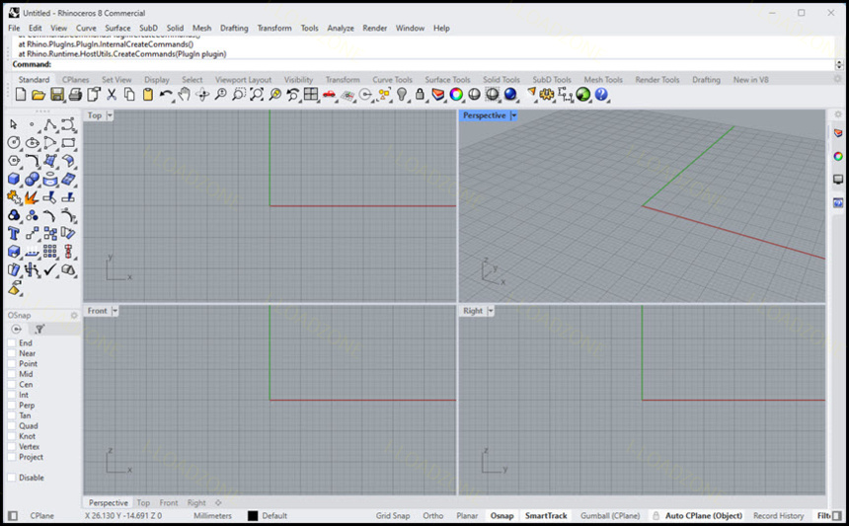Click the Paste clipboard icon
The image size is (849, 526).
(148, 95)
